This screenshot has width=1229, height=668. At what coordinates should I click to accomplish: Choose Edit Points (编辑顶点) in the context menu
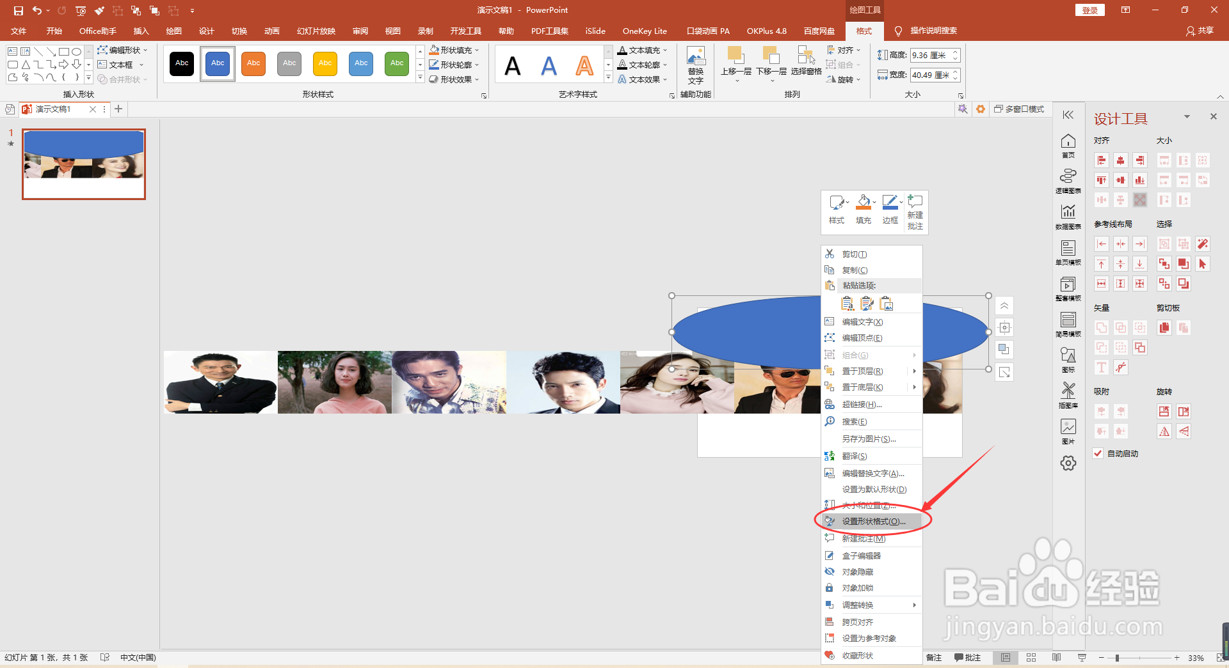click(x=872, y=338)
